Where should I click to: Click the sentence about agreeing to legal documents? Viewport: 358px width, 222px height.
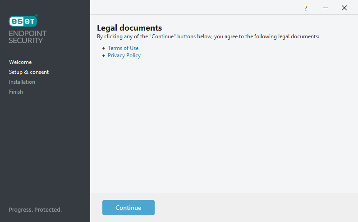tap(208, 36)
